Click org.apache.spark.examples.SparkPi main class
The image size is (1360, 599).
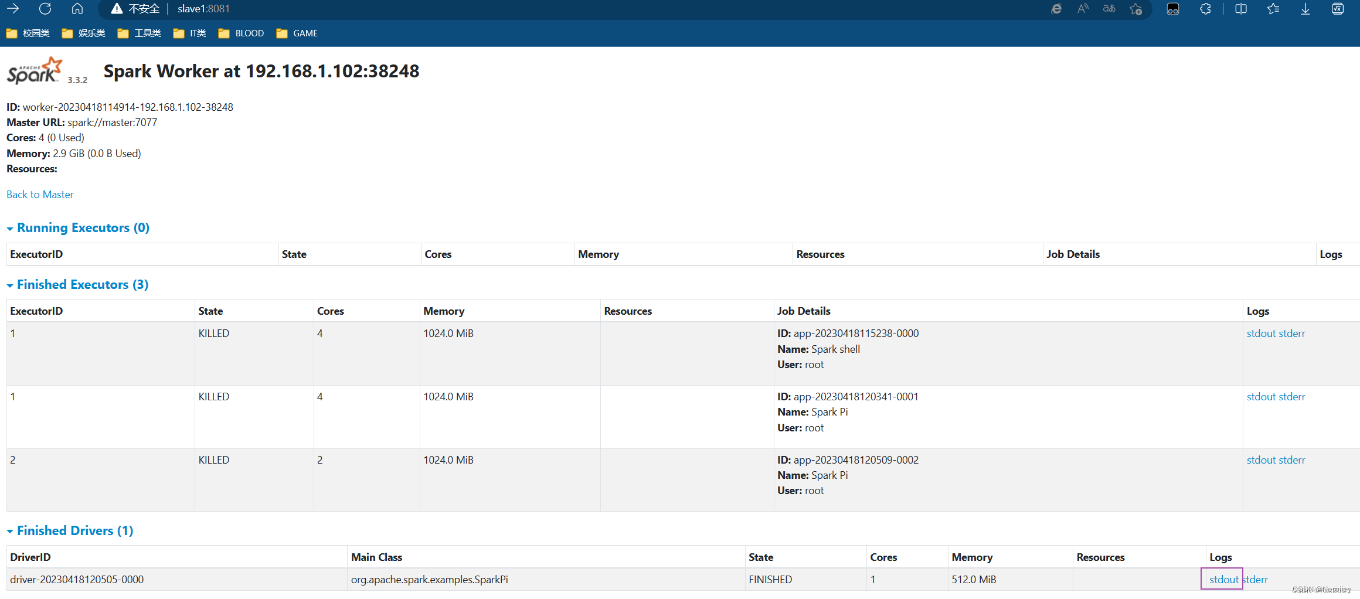[x=430, y=580]
